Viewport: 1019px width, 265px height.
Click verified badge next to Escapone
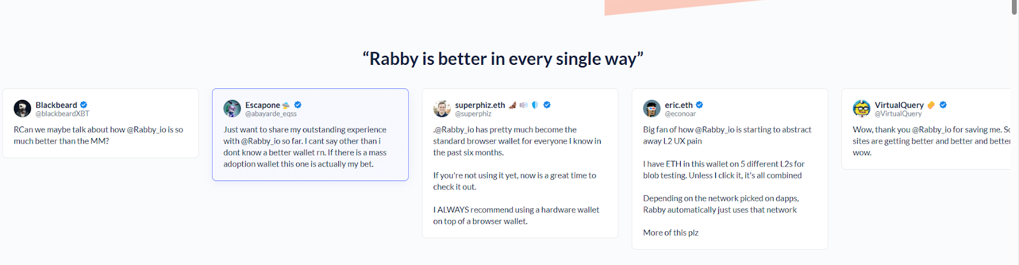297,105
